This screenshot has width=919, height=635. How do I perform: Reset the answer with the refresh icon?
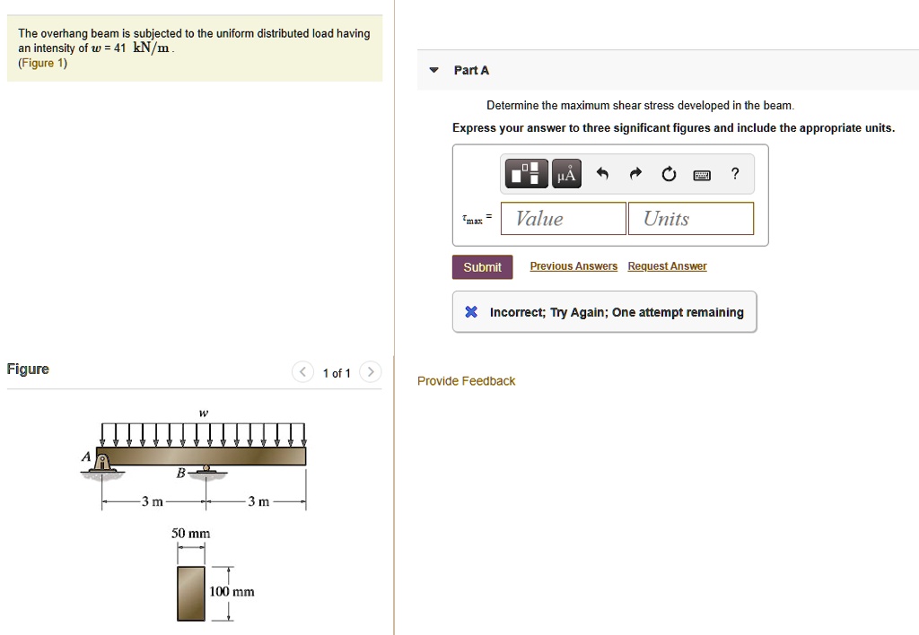(x=668, y=173)
